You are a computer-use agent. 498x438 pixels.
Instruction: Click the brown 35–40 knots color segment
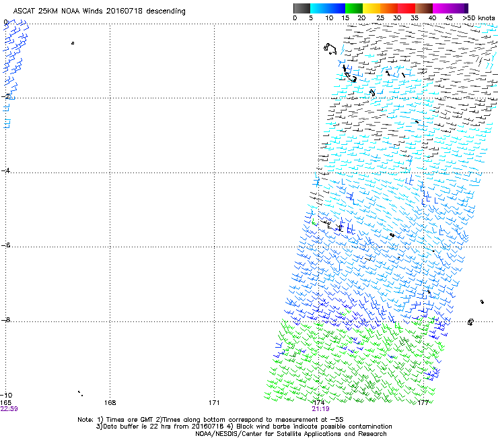tap(424, 8)
